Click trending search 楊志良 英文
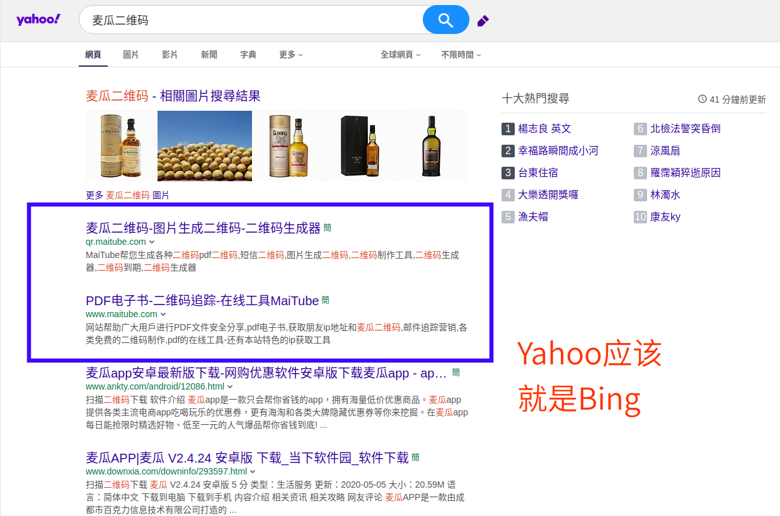The height and width of the screenshot is (516, 780). click(x=544, y=129)
